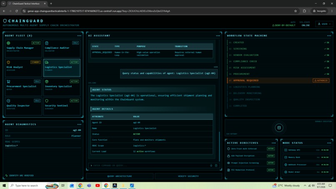The image size is (336, 189).
Task: Click the PII Redaction Protocol document icon
Action: pos(228,170)
